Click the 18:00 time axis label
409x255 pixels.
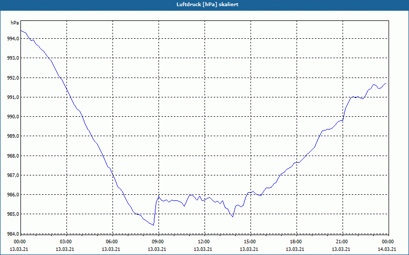pos(296,242)
